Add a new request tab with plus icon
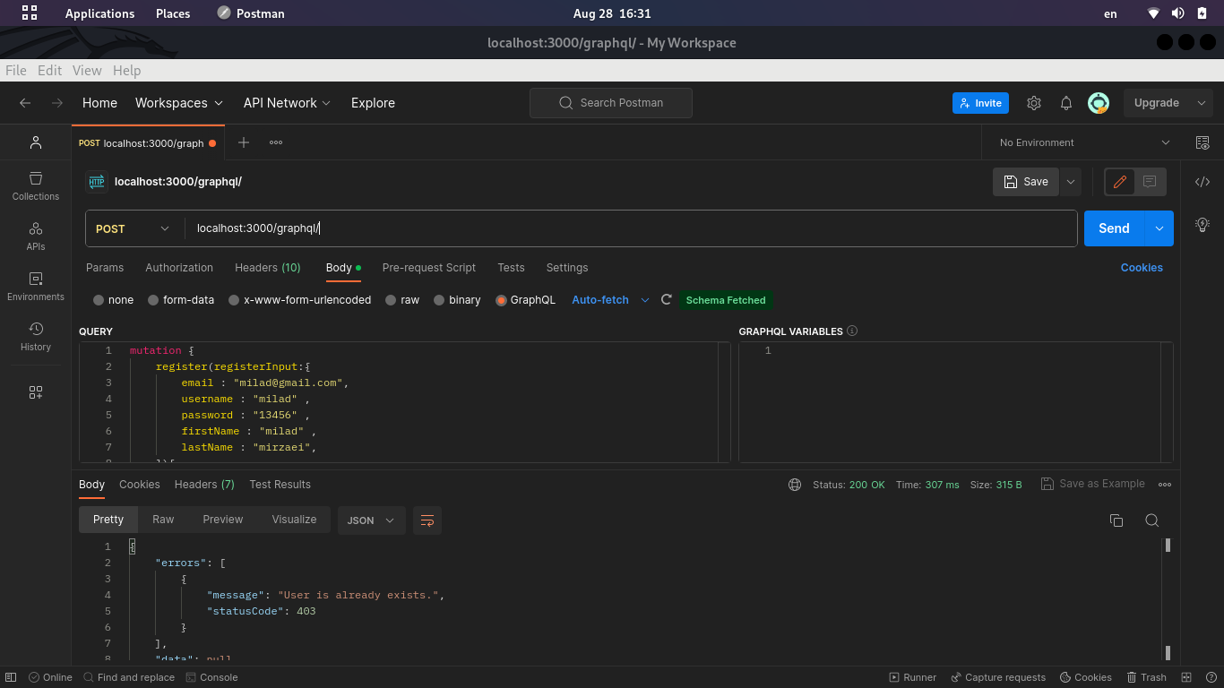 tap(244, 142)
